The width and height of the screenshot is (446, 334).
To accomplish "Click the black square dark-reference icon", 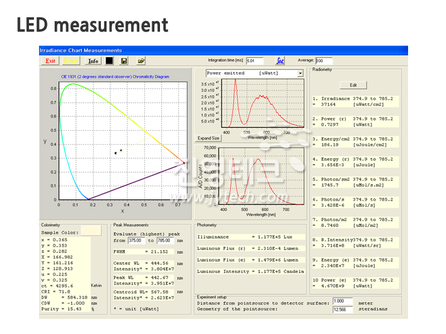I will (109, 61).
